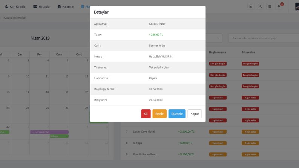Click the Detaylar dialog title
Viewport: 299px width, 168px height.
click(101, 12)
